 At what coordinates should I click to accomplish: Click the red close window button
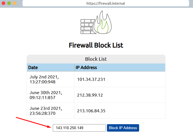(x=4, y=3)
